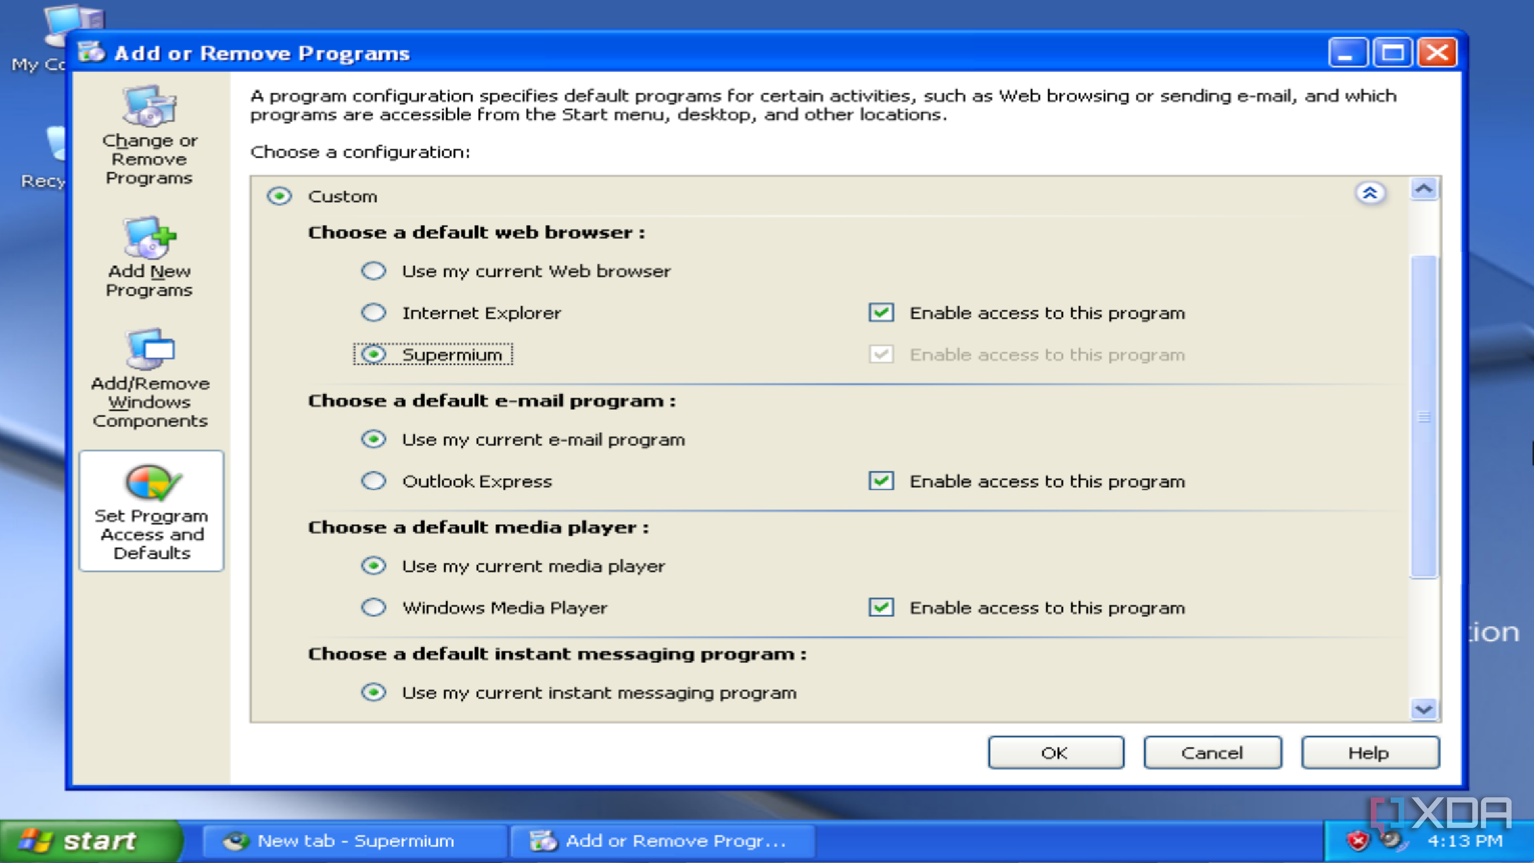Select Set Program Access and Defaults
Screen dimensions: 1534x863
(x=151, y=511)
